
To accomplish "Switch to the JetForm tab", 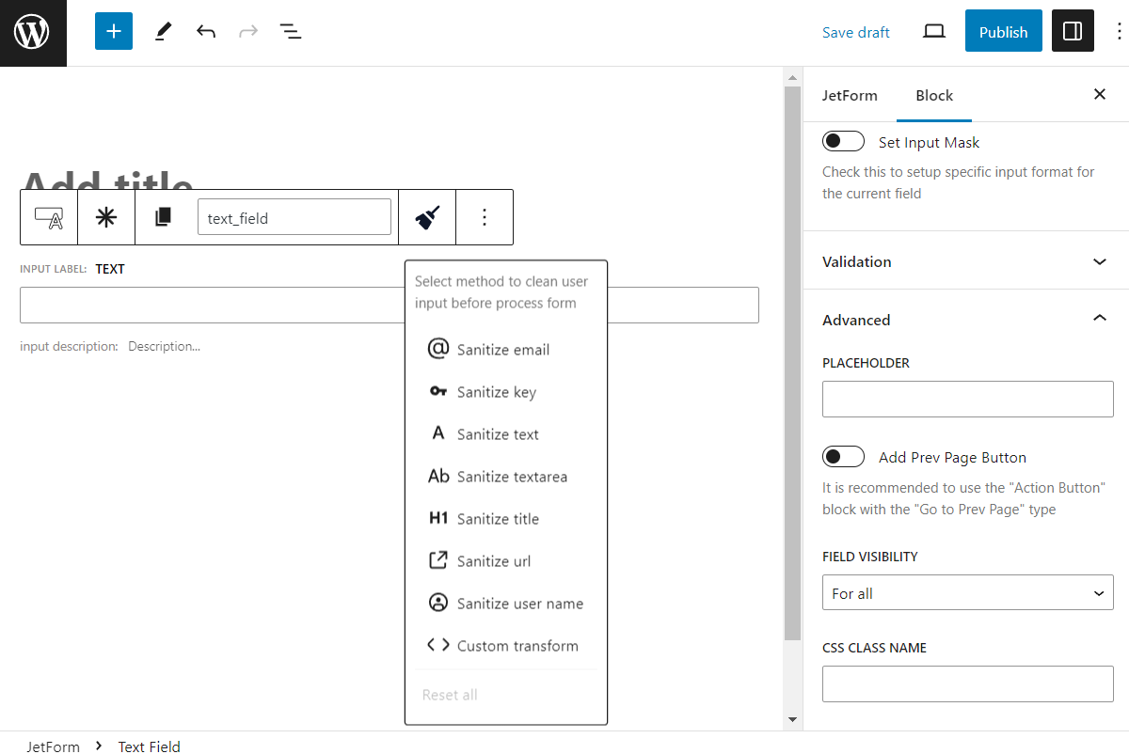I will (x=850, y=94).
